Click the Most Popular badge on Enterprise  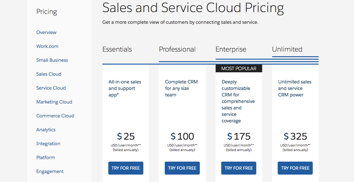pyautogui.click(x=239, y=69)
